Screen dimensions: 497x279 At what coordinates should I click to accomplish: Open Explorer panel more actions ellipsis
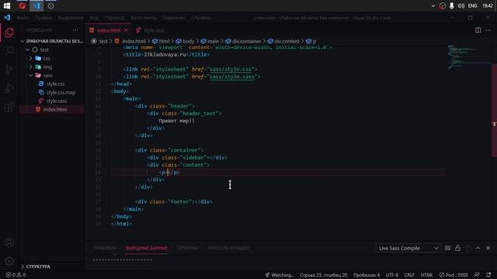coord(75,30)
